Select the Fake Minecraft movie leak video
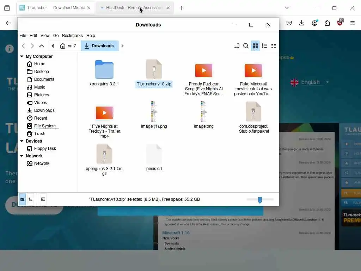Screen dimensions: 361x271 point(253,70)
